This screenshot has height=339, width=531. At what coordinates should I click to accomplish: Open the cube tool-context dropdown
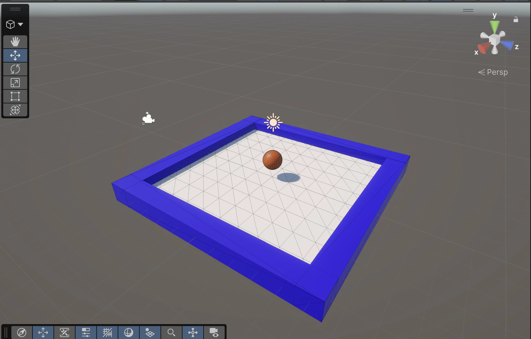[15, 24]
